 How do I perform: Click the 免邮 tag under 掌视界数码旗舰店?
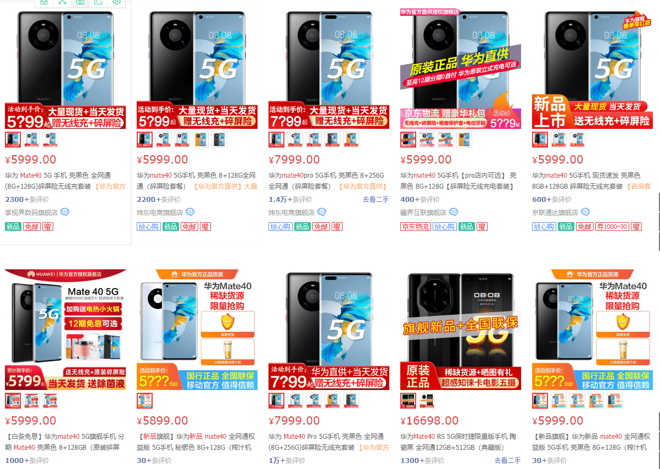pos(31,227)
